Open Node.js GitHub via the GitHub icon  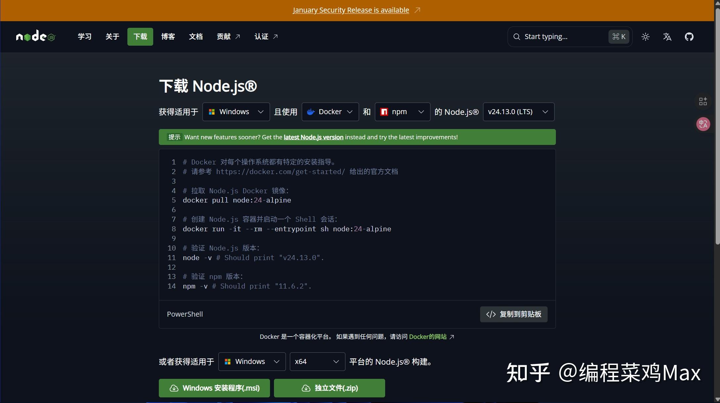tap(689, 36)
